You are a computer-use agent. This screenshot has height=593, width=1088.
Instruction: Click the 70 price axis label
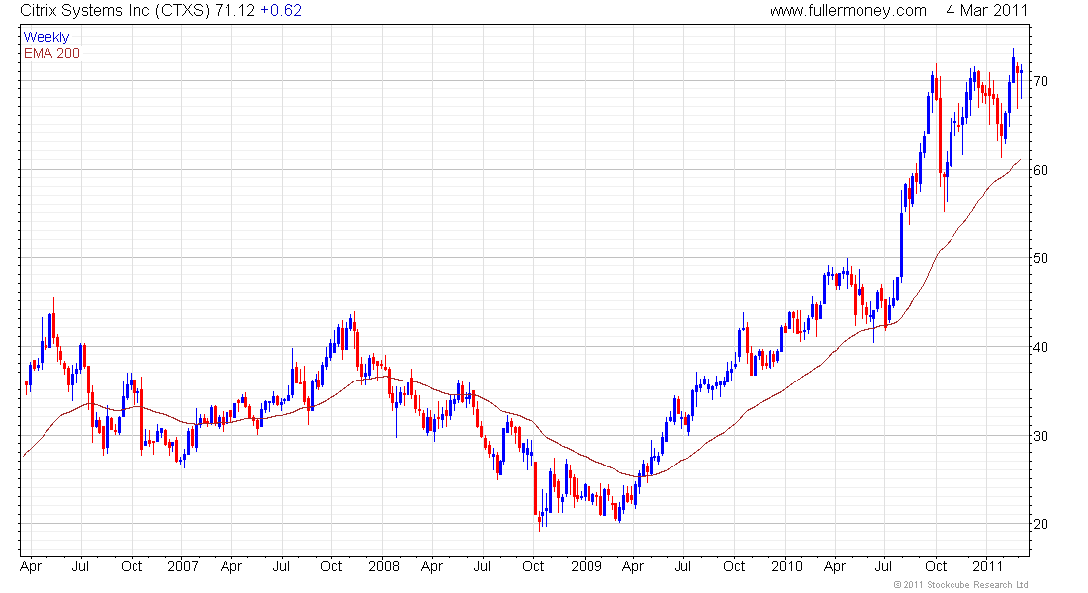pos(1041,81)
